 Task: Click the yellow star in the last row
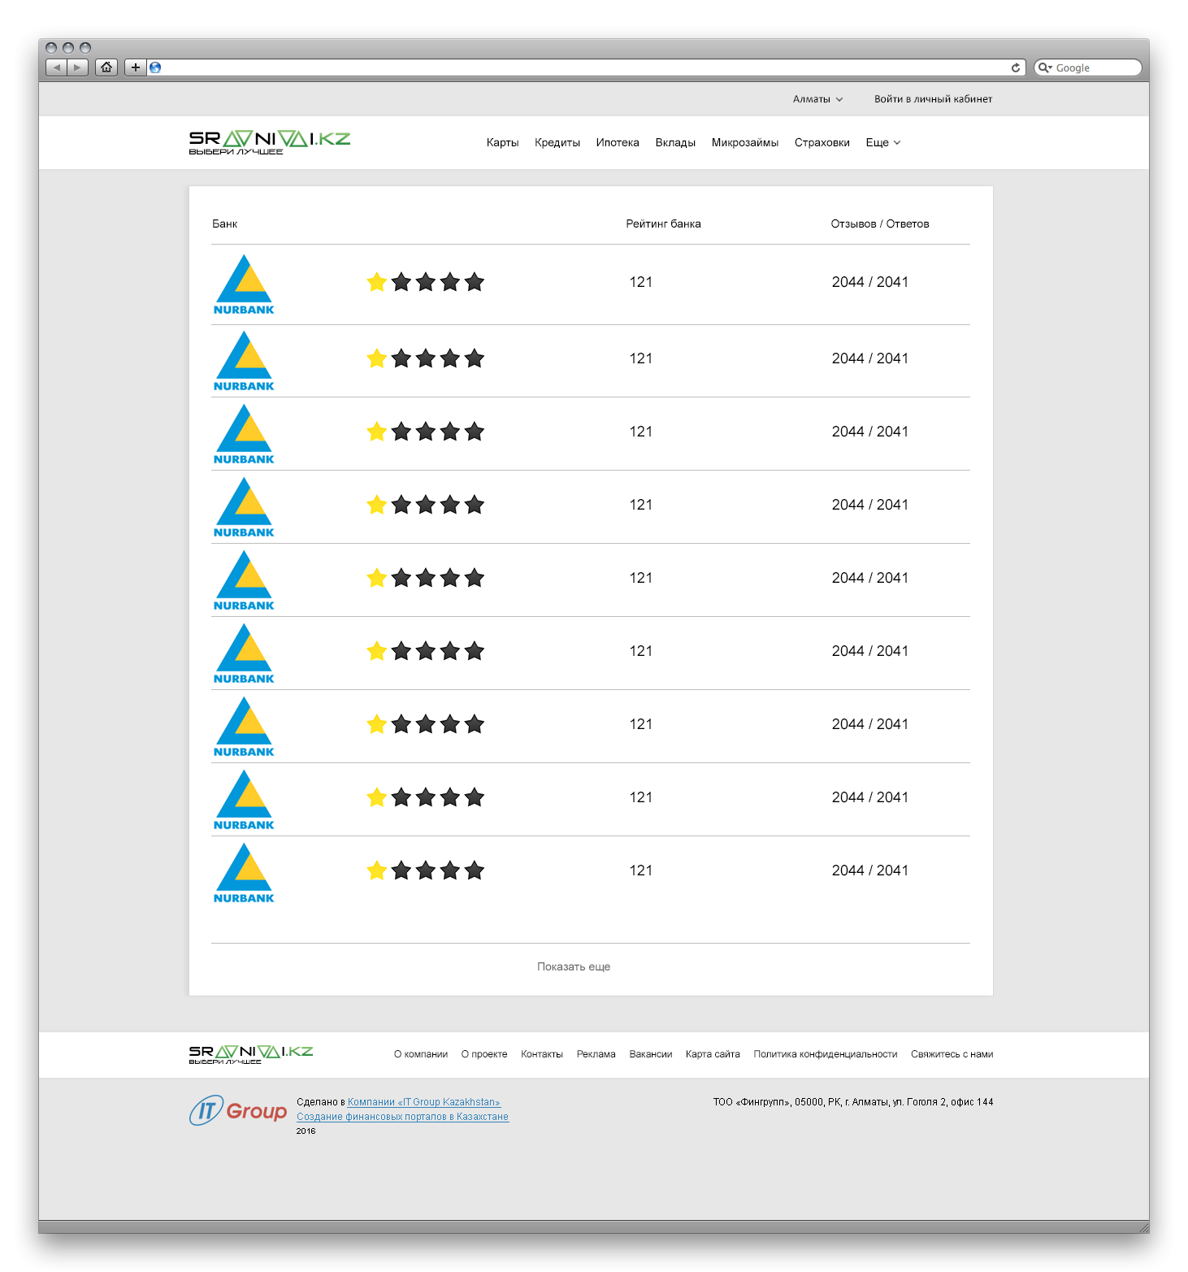[x=376, y=870]
